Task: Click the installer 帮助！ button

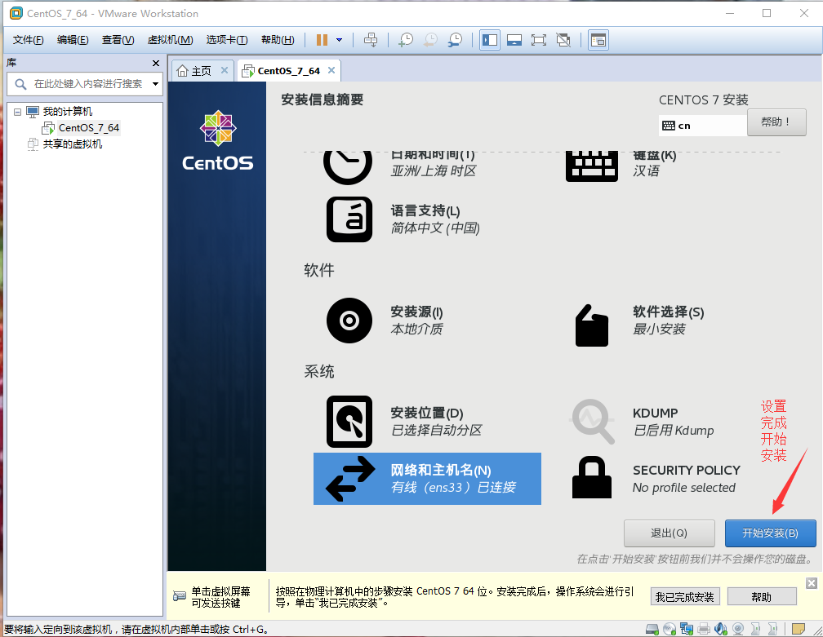Action: (x=776, y=122)
